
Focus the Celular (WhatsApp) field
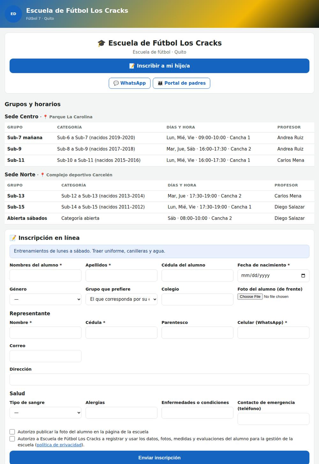(273, 333)
